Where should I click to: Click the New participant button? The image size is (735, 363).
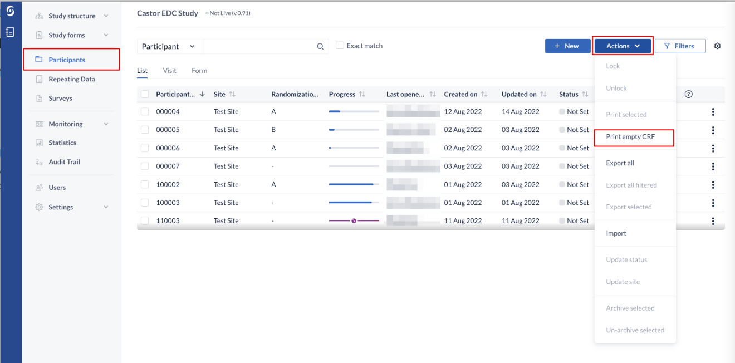point(567,46)
